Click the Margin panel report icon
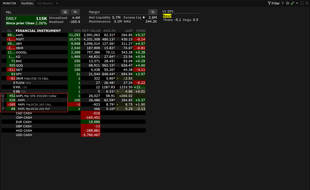 pos(153,12)
